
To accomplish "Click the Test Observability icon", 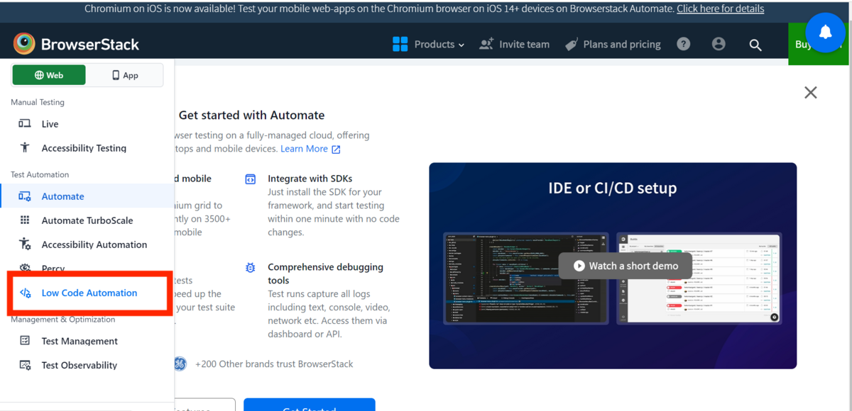I will tap(25, 365).
